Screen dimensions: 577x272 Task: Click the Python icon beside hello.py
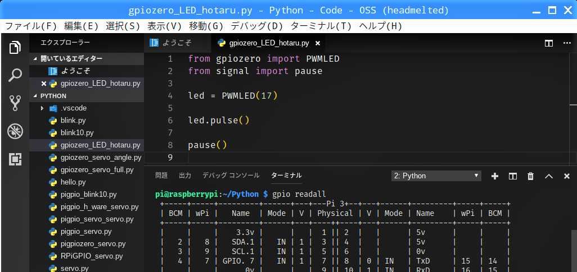pyautogui.click(x=53, y=182)
